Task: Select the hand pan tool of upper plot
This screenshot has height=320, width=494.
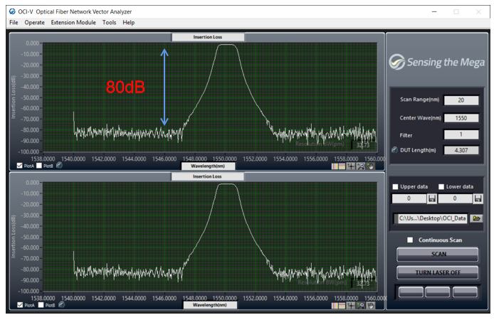Action: [371, 166]
